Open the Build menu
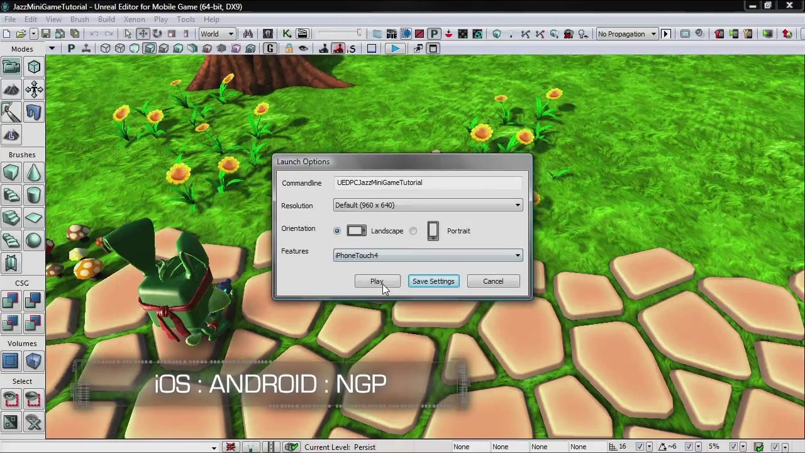Image resolution: width=805 pixels, height=453 pixels. coord(106,20)
